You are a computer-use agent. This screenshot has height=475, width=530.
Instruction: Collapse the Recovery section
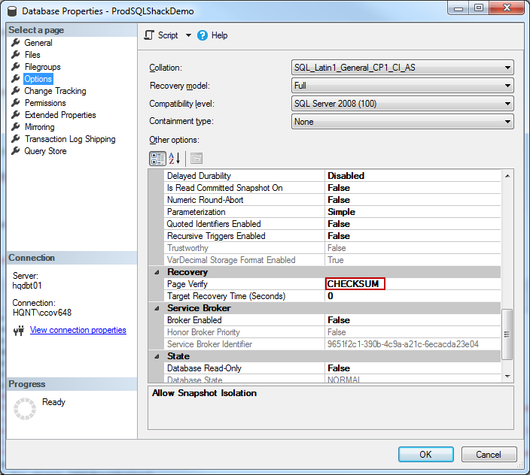[157, 272]
